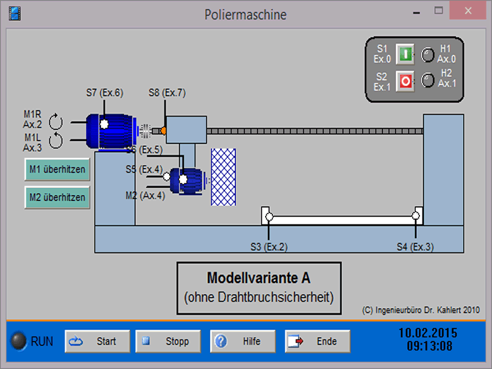Click the Stopp button
This screenshot has height=369, width=492.
tap(169, 341)
